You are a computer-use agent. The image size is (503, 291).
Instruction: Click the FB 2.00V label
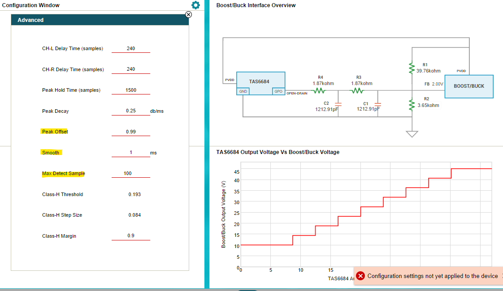click(434, 84)
